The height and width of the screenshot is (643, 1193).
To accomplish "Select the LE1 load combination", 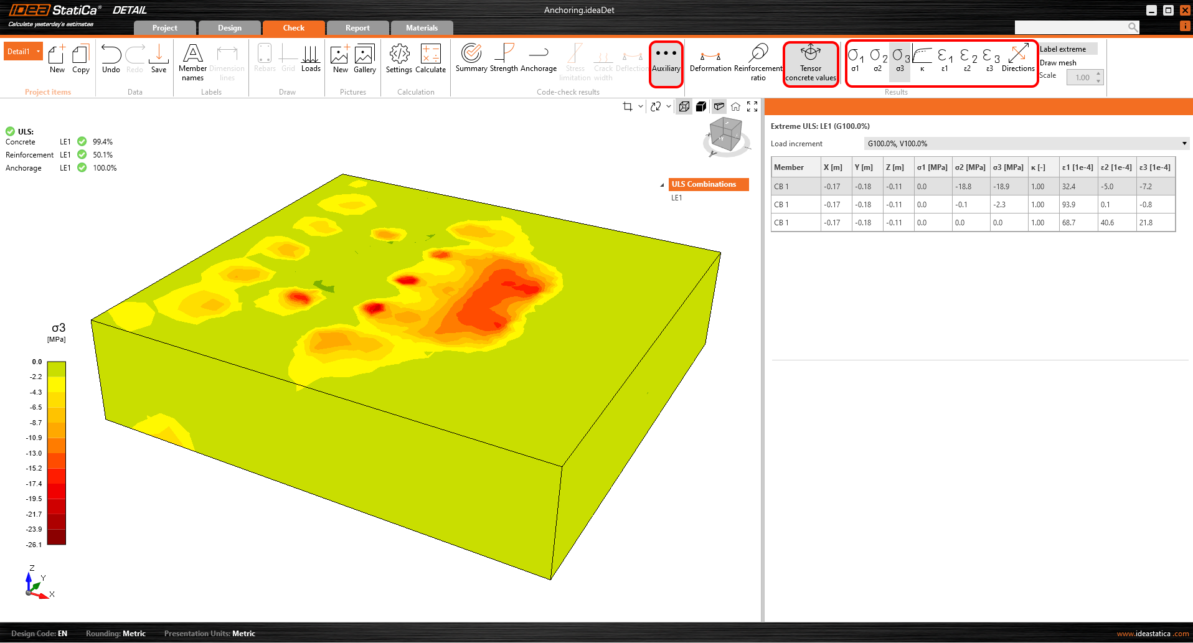I will coord(677,198).
